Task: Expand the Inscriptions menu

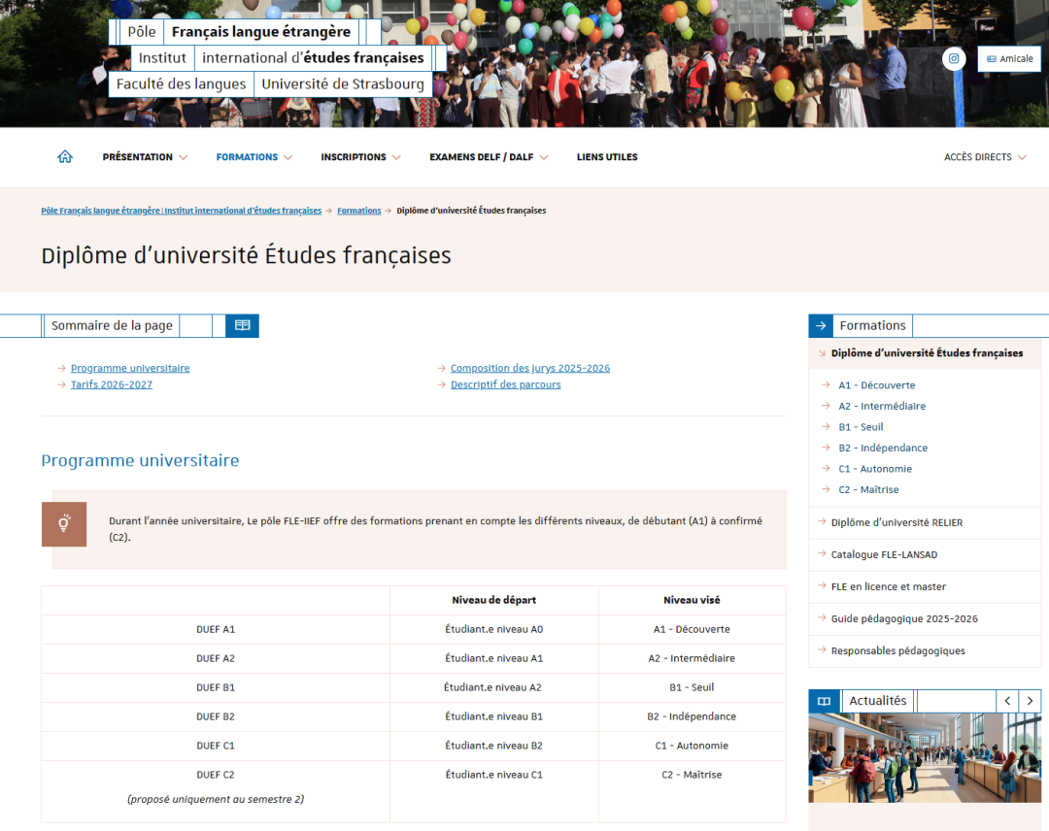Action: 360,157
